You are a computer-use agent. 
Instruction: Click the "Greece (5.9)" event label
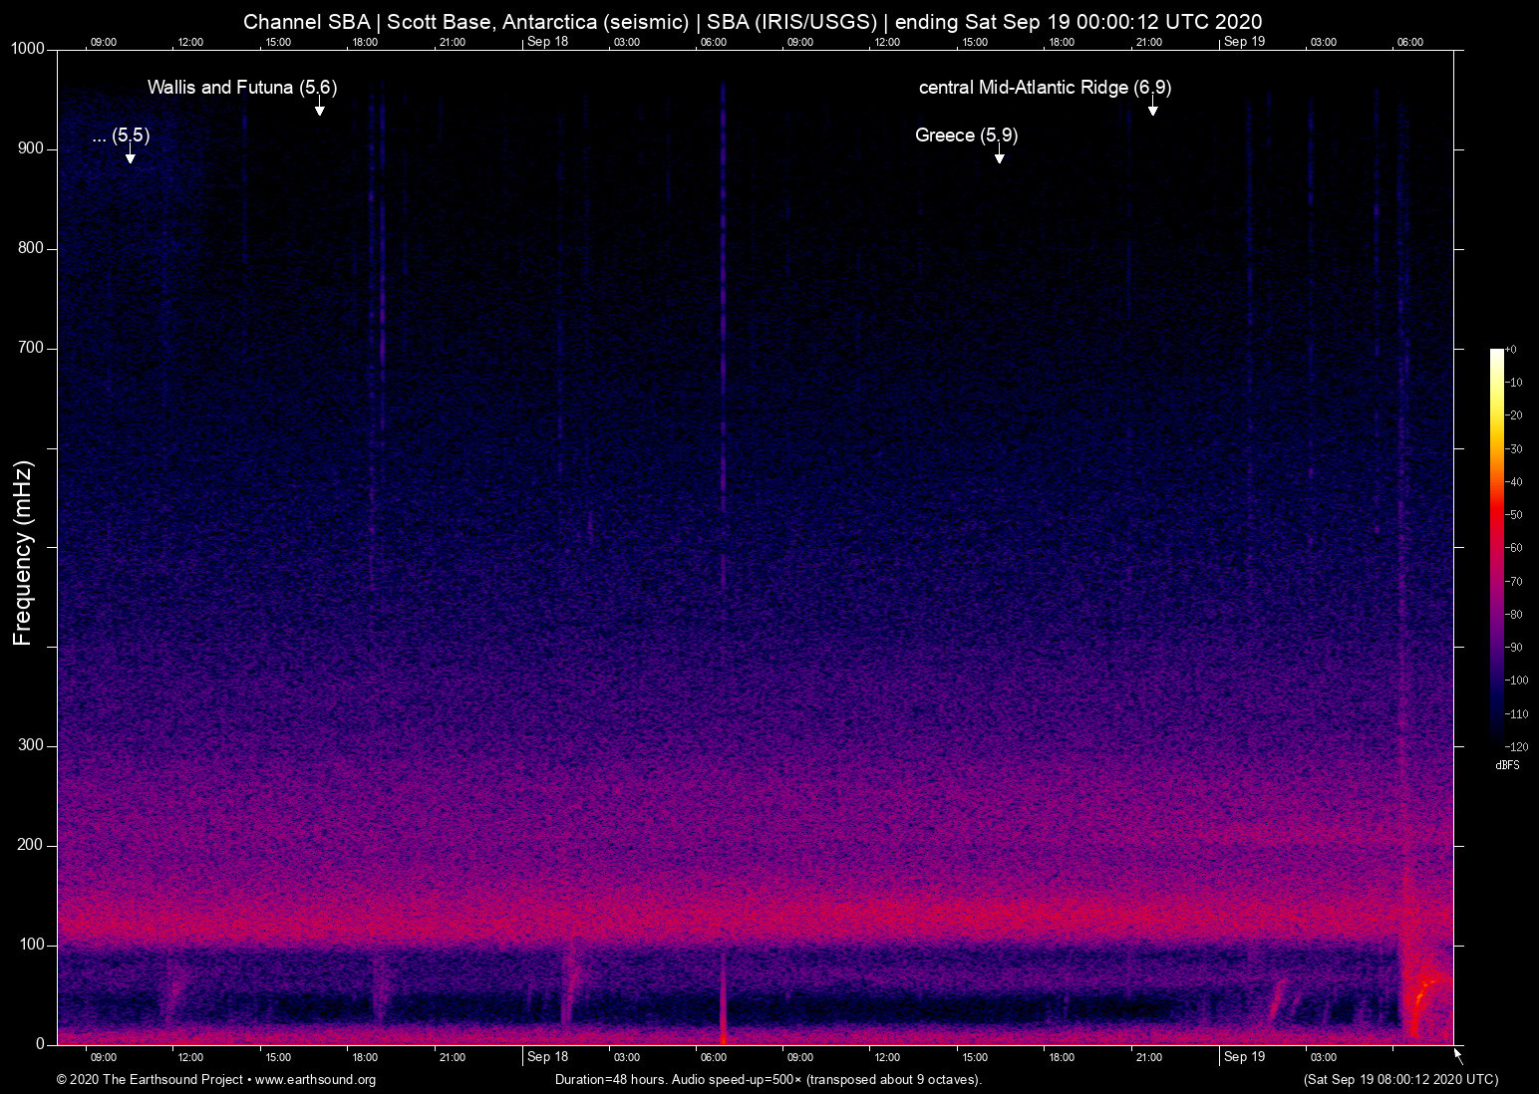[966, 136]
